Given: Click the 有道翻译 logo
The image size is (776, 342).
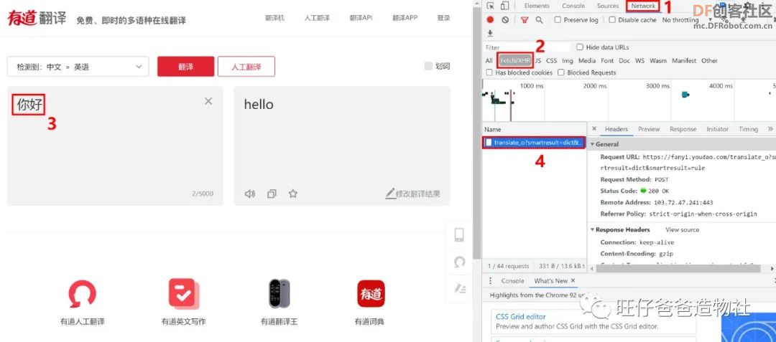Looking at the screenshot, I should 37,18.
